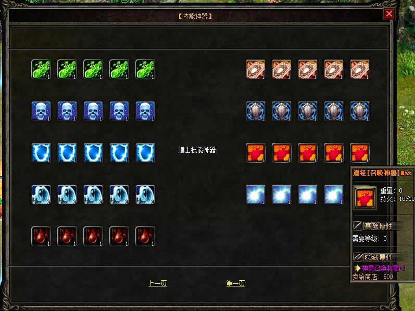Pick the last orange scroll ring icon
The height and width of the screenshot is (311, 415).
coord(360,69)
